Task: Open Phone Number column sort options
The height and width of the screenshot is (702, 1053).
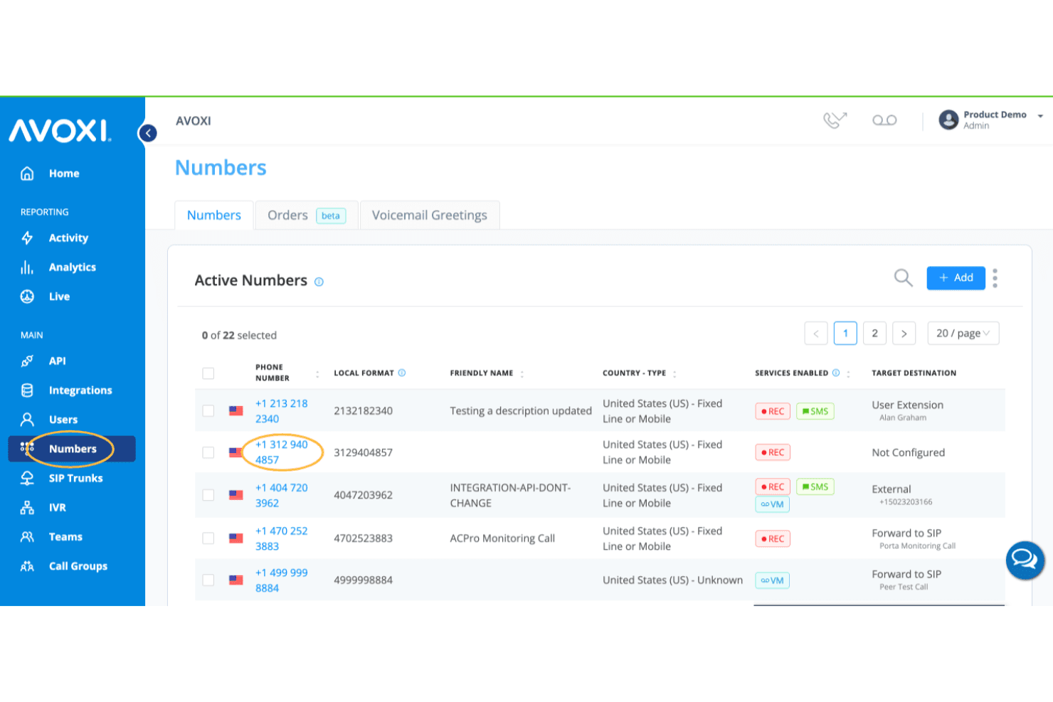Action: tap(317, 373)
